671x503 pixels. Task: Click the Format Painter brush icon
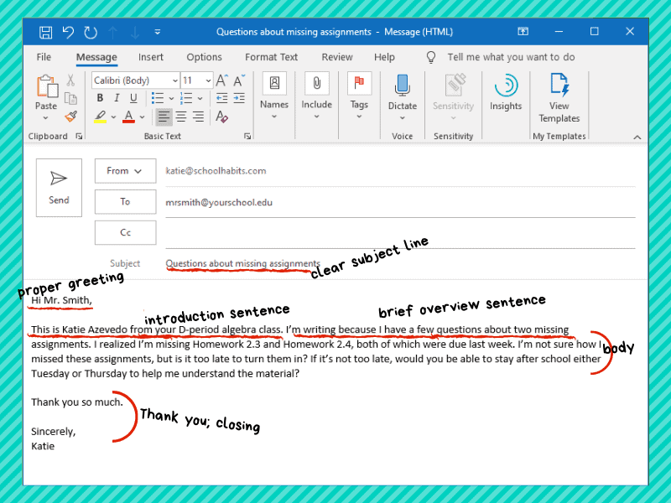pyautogui.click(x=70, y=117)
